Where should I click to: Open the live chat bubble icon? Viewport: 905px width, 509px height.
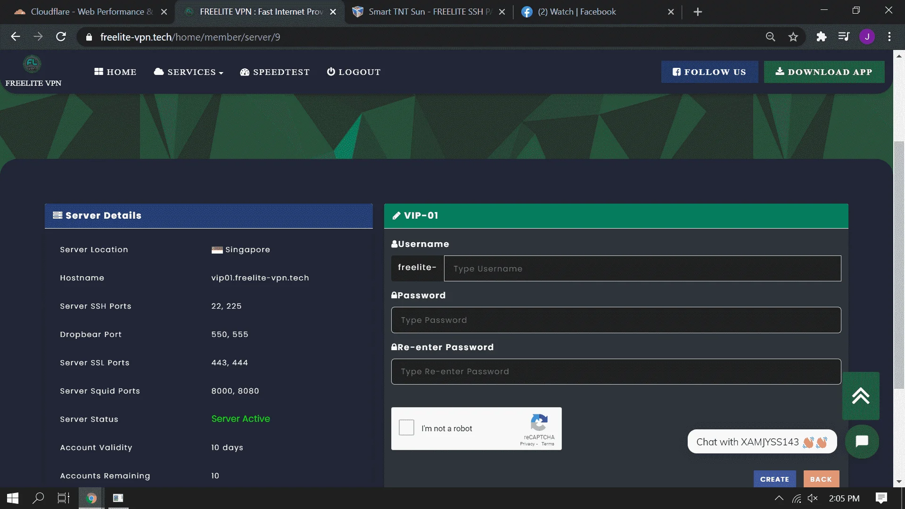pyautogui.click(x=862, y=442)
